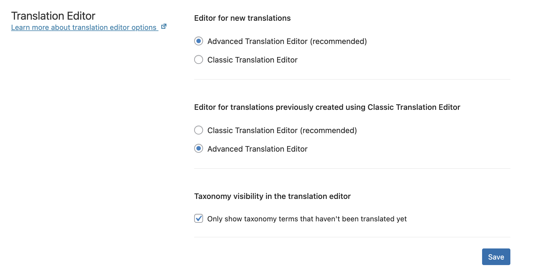Uncheck Only show untranslated taxonomy terms checkbox
This screenshot has width=537, height=280.
pos(199,218)
